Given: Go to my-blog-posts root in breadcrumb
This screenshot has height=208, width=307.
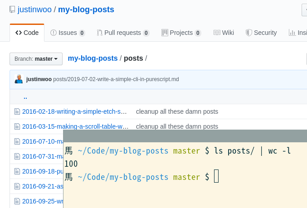Looking at the screenshot, I should click(93, 58).
